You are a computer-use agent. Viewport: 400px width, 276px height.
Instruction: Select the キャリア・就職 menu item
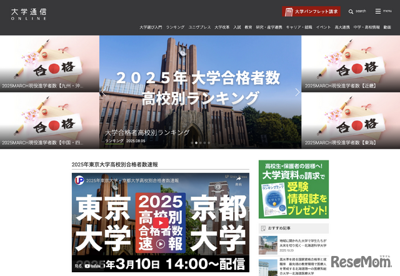[299, 27]
